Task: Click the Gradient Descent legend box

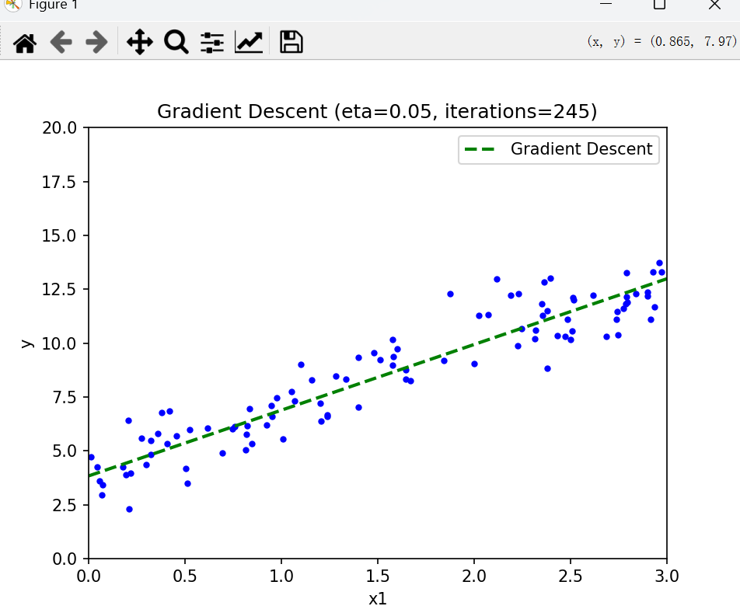Action: coord(559,150)
